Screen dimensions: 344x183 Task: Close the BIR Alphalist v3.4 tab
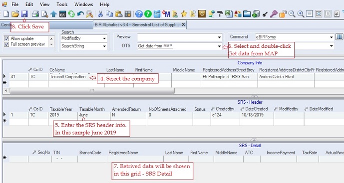click(x=183, y=25)
